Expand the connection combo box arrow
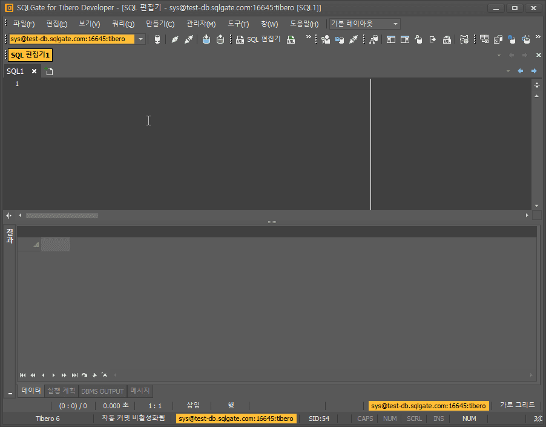546x427 pixels. tap(140, 39)
